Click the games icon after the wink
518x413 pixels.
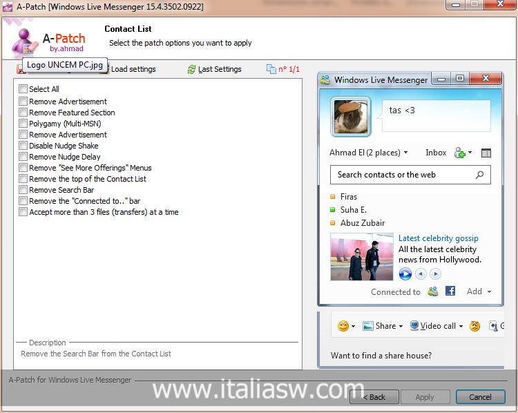coord(493,326)
